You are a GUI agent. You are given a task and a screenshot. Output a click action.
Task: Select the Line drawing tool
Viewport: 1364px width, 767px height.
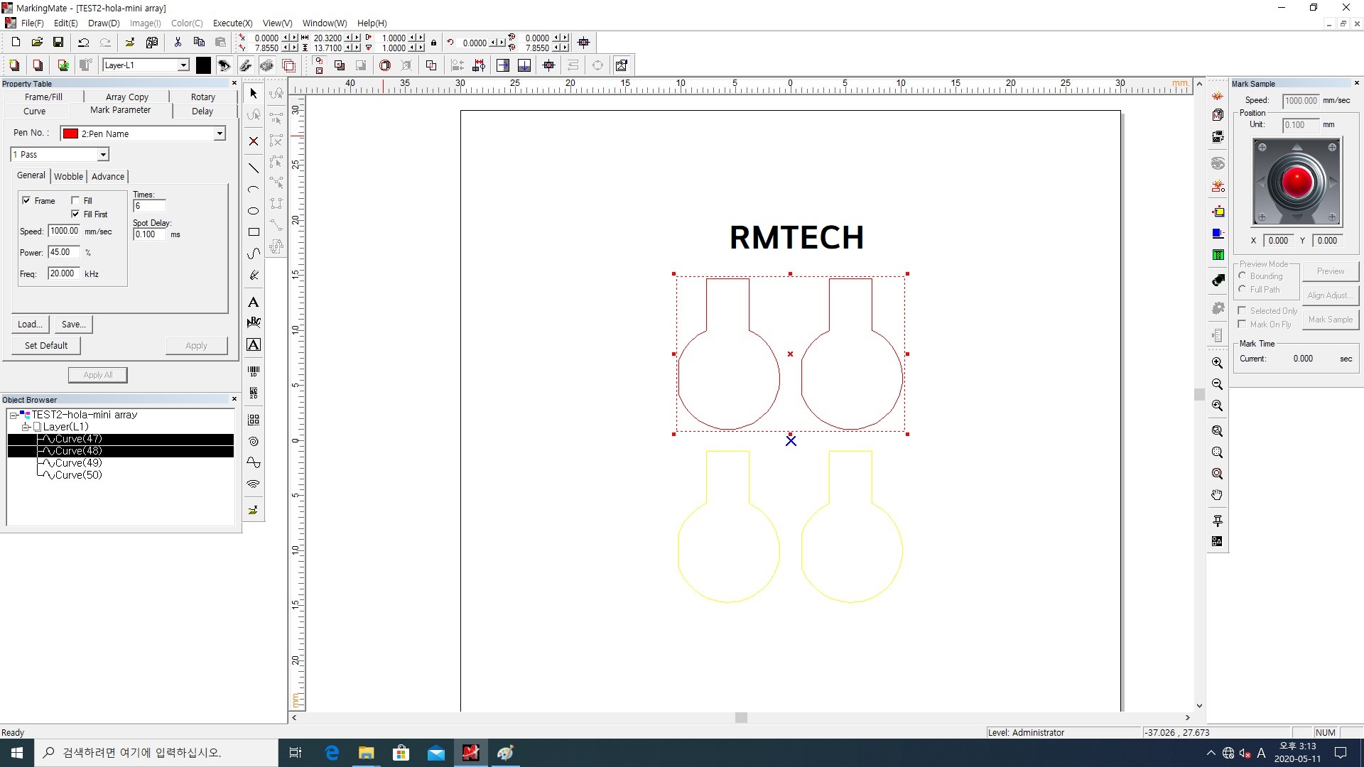pyautogui.click(x=254, y=168)
